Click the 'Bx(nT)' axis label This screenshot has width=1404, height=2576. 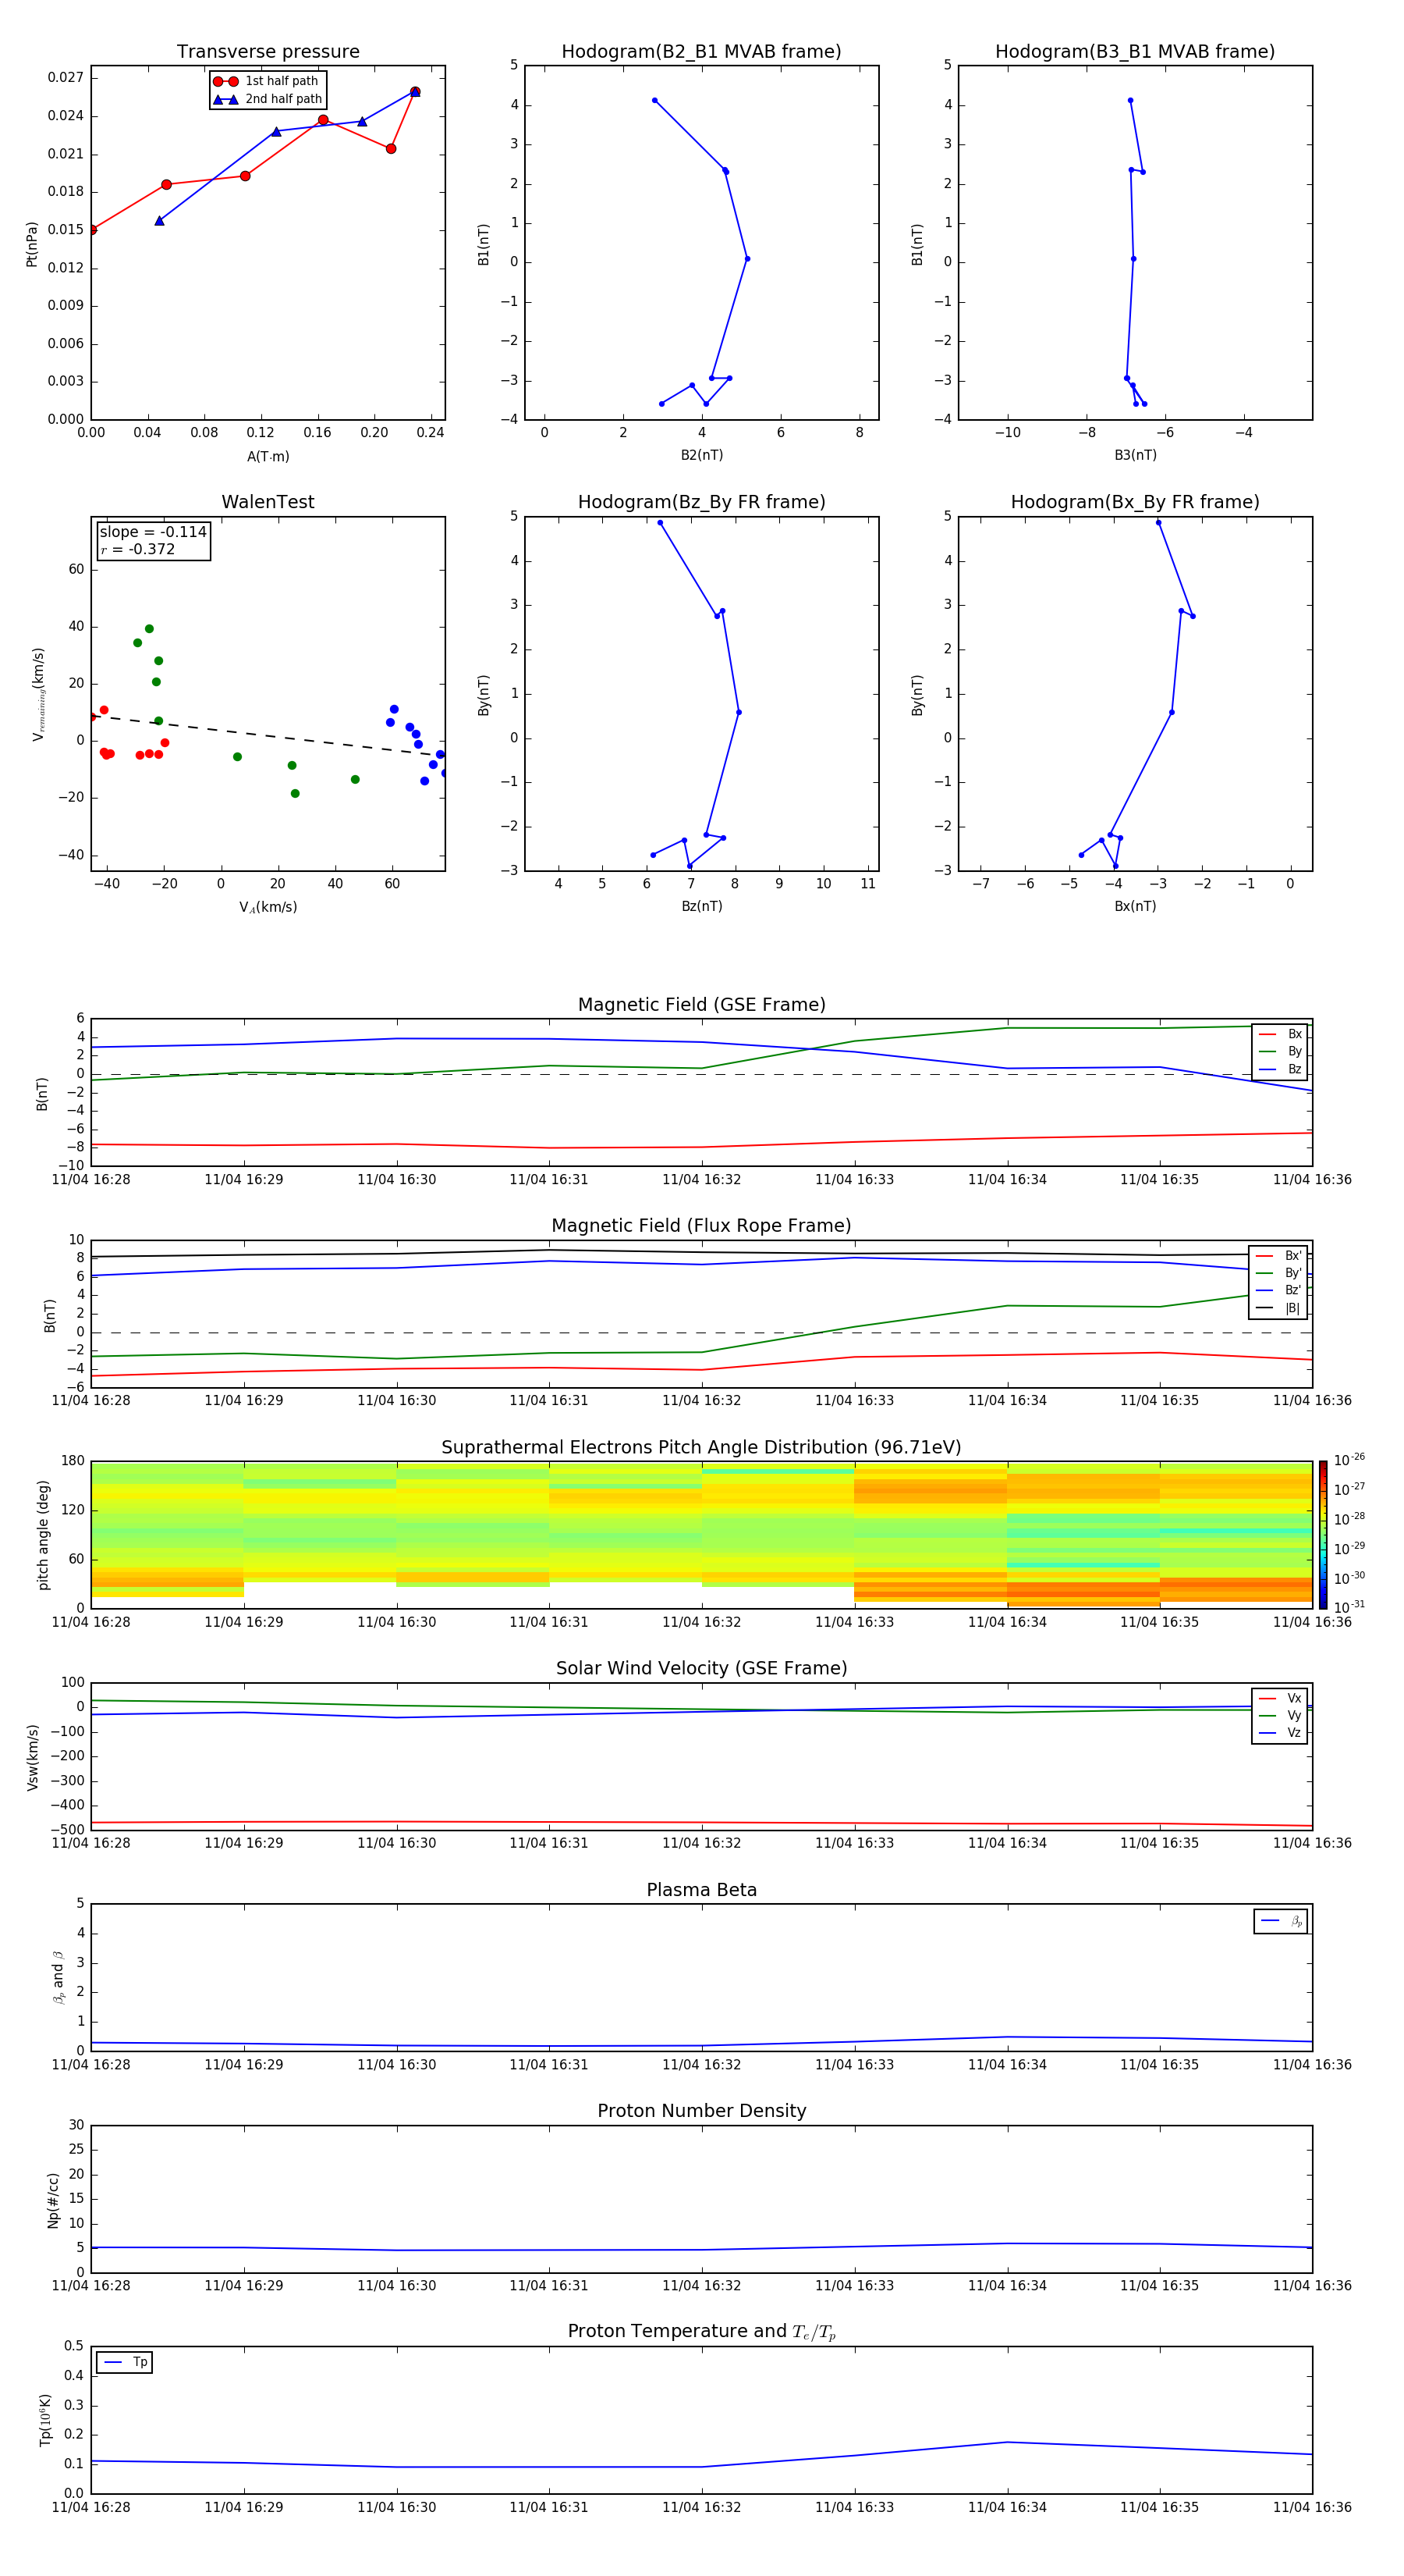click(1135, 906)
